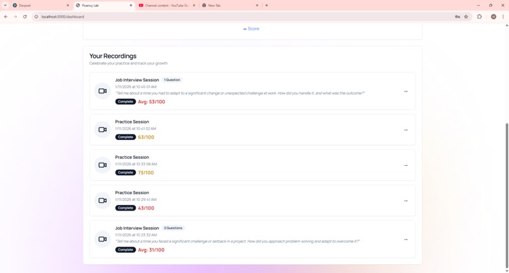Switch to the Channel content YouTube tab
The height and width of the screenshot is (273, 509).
click(x=167, y=5)
